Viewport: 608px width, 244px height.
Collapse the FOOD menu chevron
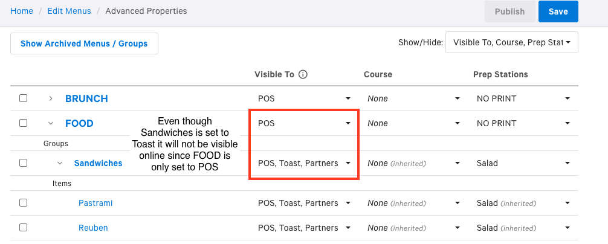pos(51,123)
